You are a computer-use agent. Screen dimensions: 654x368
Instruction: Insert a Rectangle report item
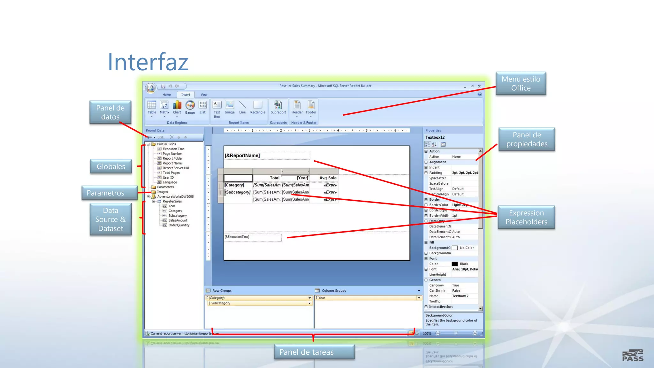click(x=258, y=107)
